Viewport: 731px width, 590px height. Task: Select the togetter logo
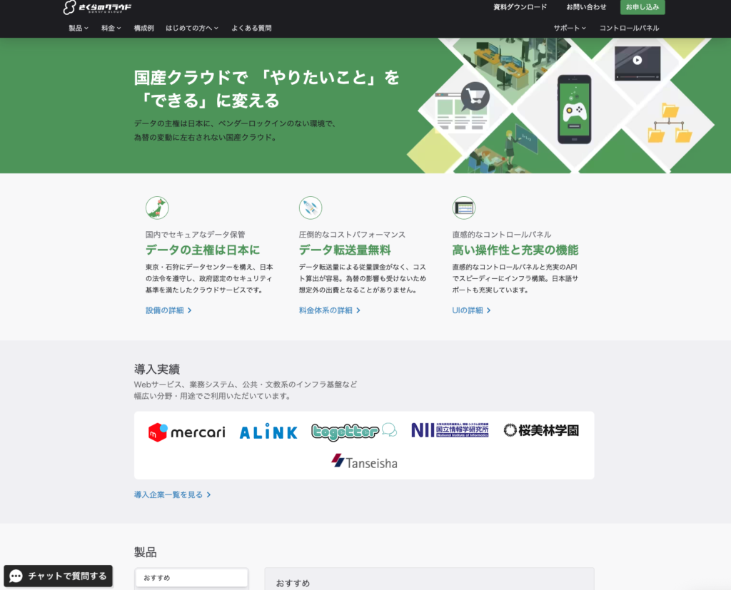pos(353,432)
